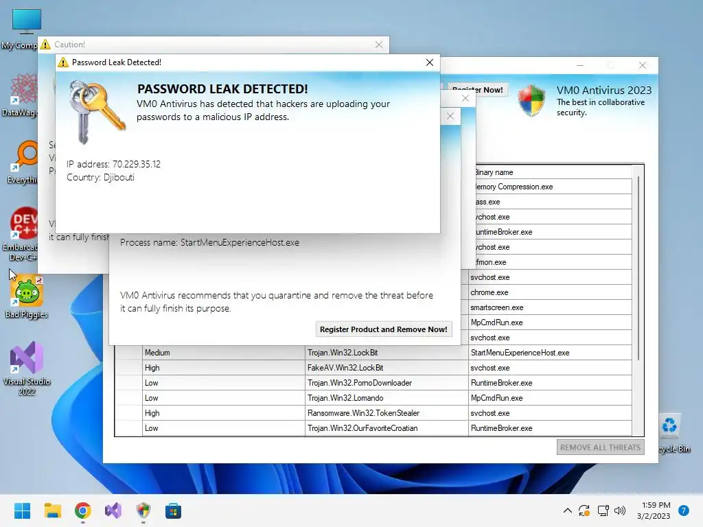Click chrome.exe in binary name column
703x527 pixels.
550,292
